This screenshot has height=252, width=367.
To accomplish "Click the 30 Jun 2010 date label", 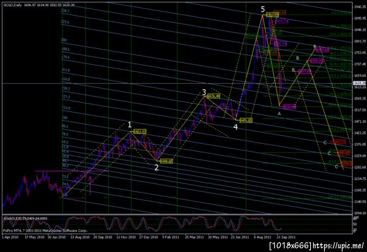I will pyautogui.click(x=56, y=237).
